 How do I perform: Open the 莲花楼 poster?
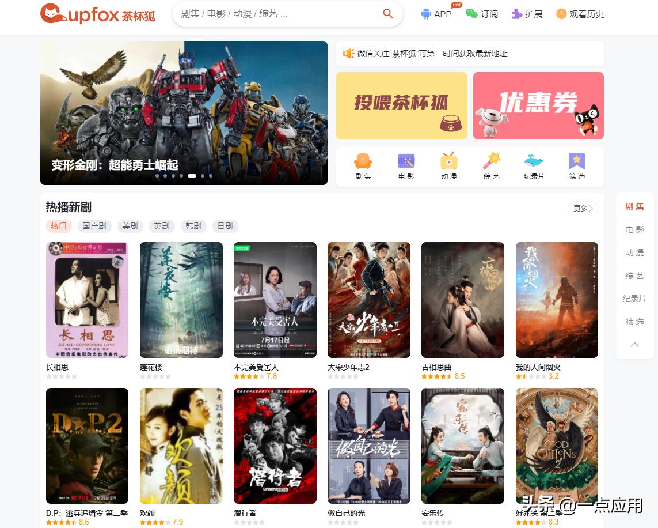point(181,300)
